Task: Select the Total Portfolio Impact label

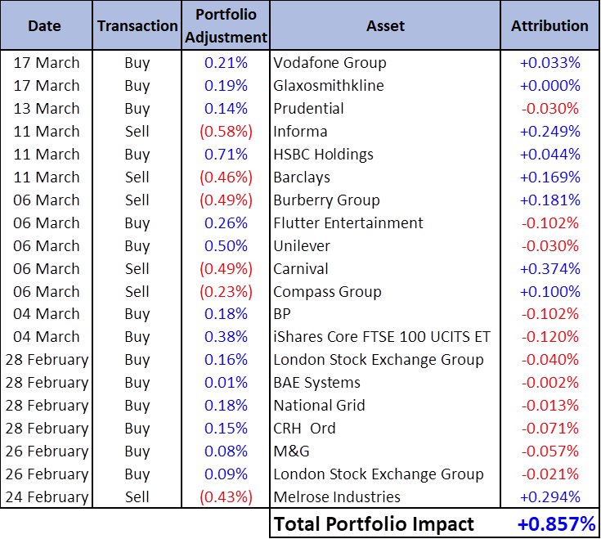Action: (x=375, y=524)
